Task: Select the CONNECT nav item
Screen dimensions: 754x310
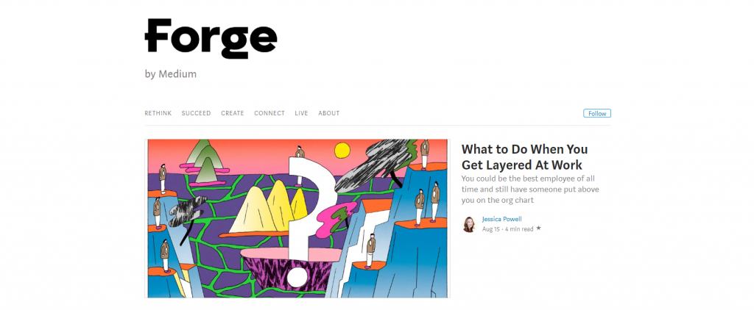Action: 269,113
